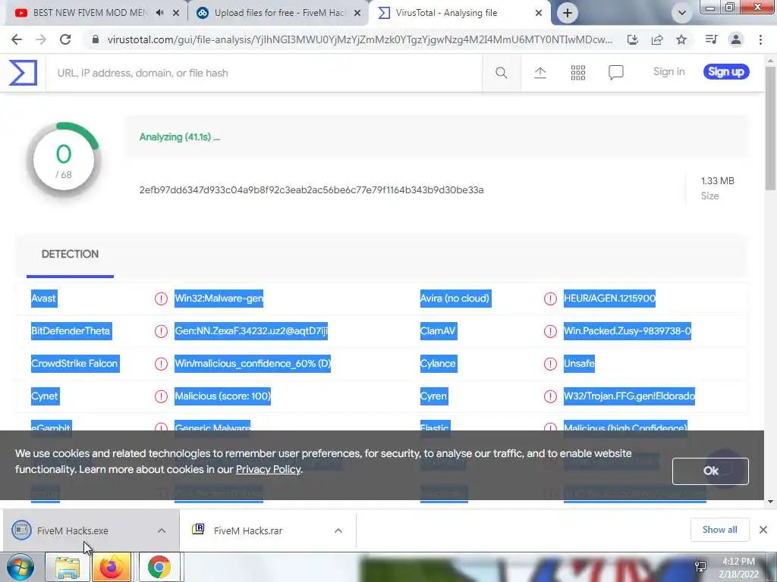This screenshot has height=582, width=777.
Task: Click the VirusTotal logo icon
Action: click(23, 72)
